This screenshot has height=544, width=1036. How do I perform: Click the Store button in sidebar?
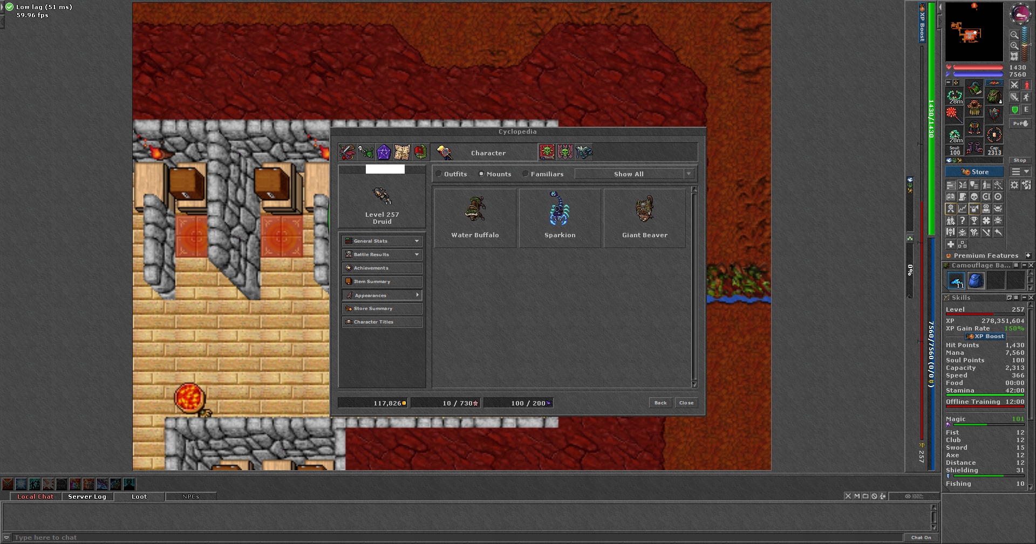click(974, 172)
